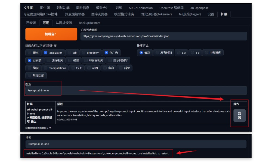Toggle the manipulations checkbox
Image resolution: width=272 pixels, height=162 pixels.
tap(45, 68)
